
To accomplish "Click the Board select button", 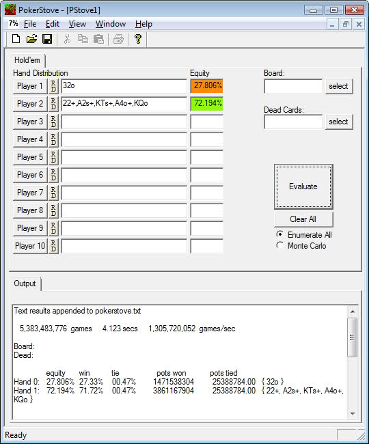I will pyautogui.click(x=339, y=86).
